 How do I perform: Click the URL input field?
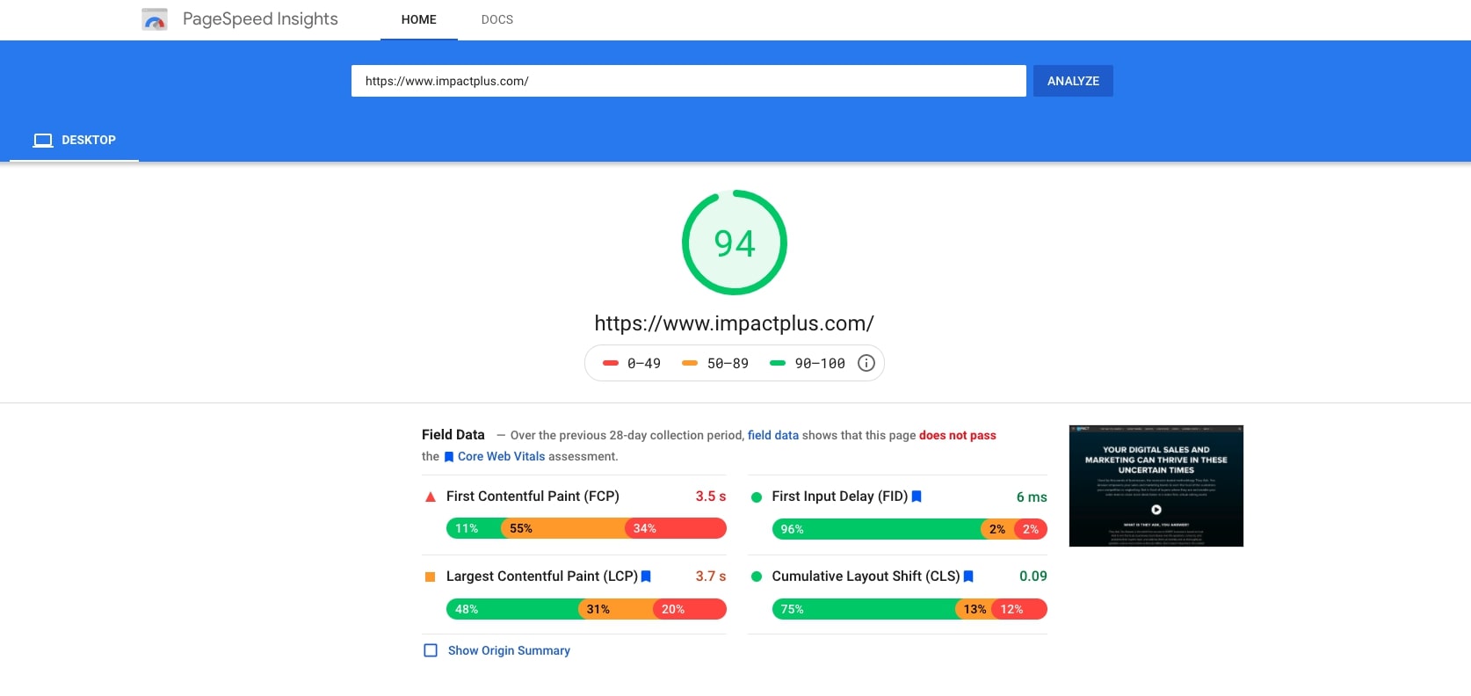pos(689,81)
